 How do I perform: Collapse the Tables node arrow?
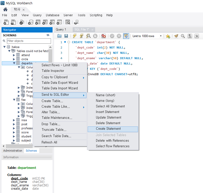pos(9,51)
